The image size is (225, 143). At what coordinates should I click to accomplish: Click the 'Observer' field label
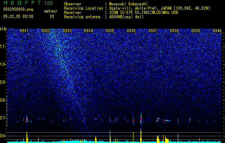click(x=73, y=4)
